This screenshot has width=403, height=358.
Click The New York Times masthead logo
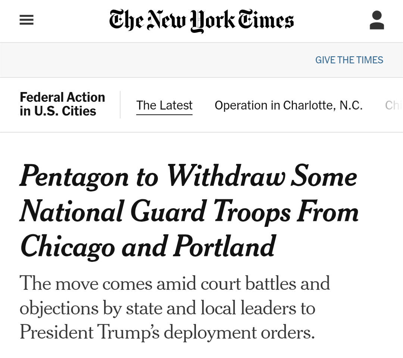201,20
